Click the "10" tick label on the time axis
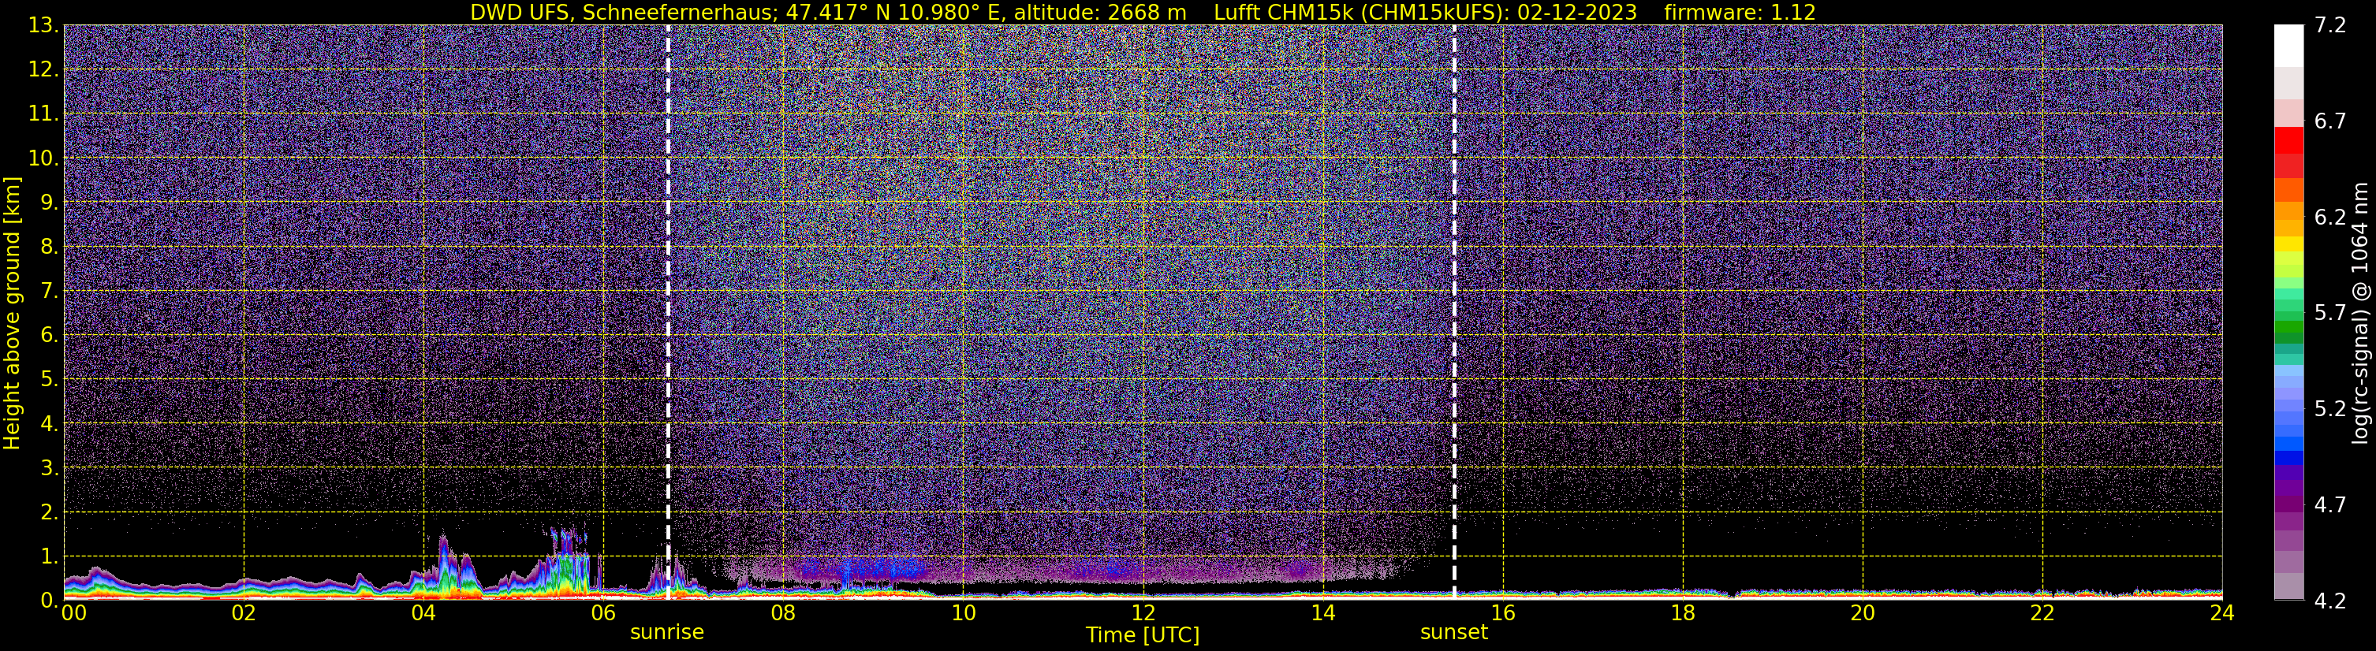 [x=963, y=613]
